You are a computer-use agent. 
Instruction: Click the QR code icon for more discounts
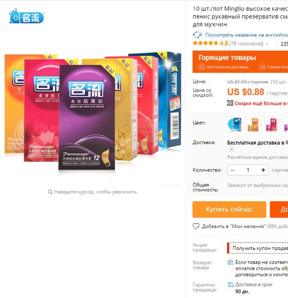click(x=230, y=103)
